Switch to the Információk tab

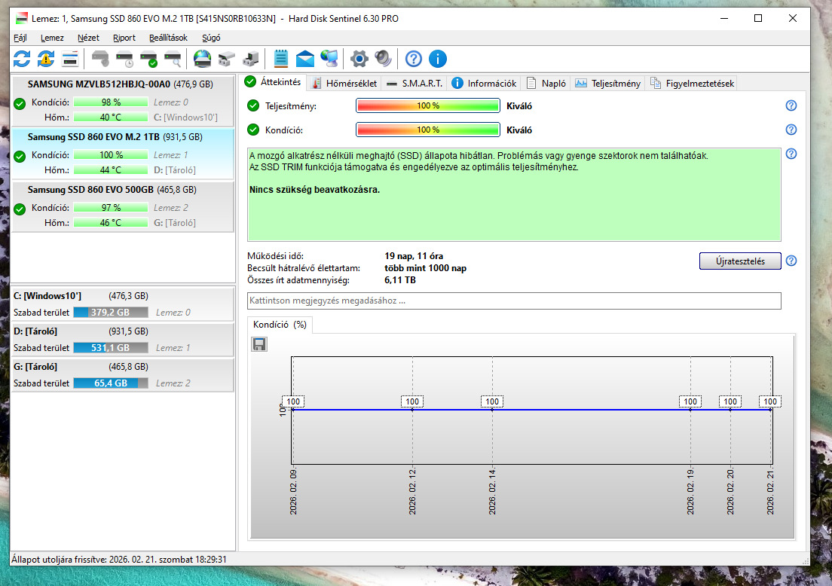[484, 84]
